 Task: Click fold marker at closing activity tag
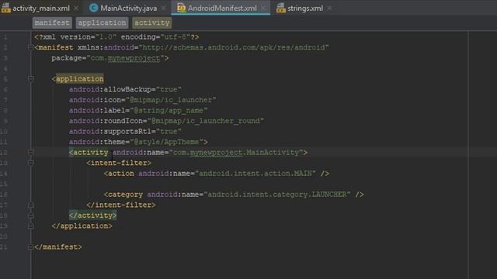(31, 215)
